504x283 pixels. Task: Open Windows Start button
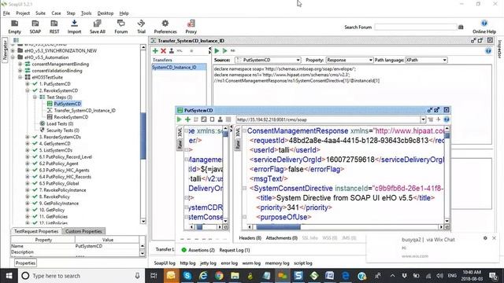coord(9,276)
